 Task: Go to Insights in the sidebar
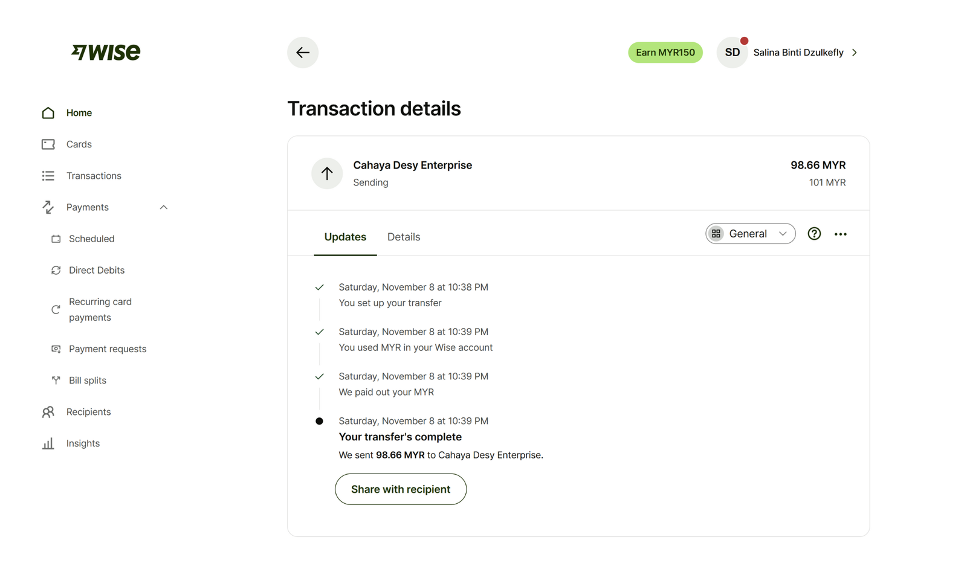coord(83,443)
